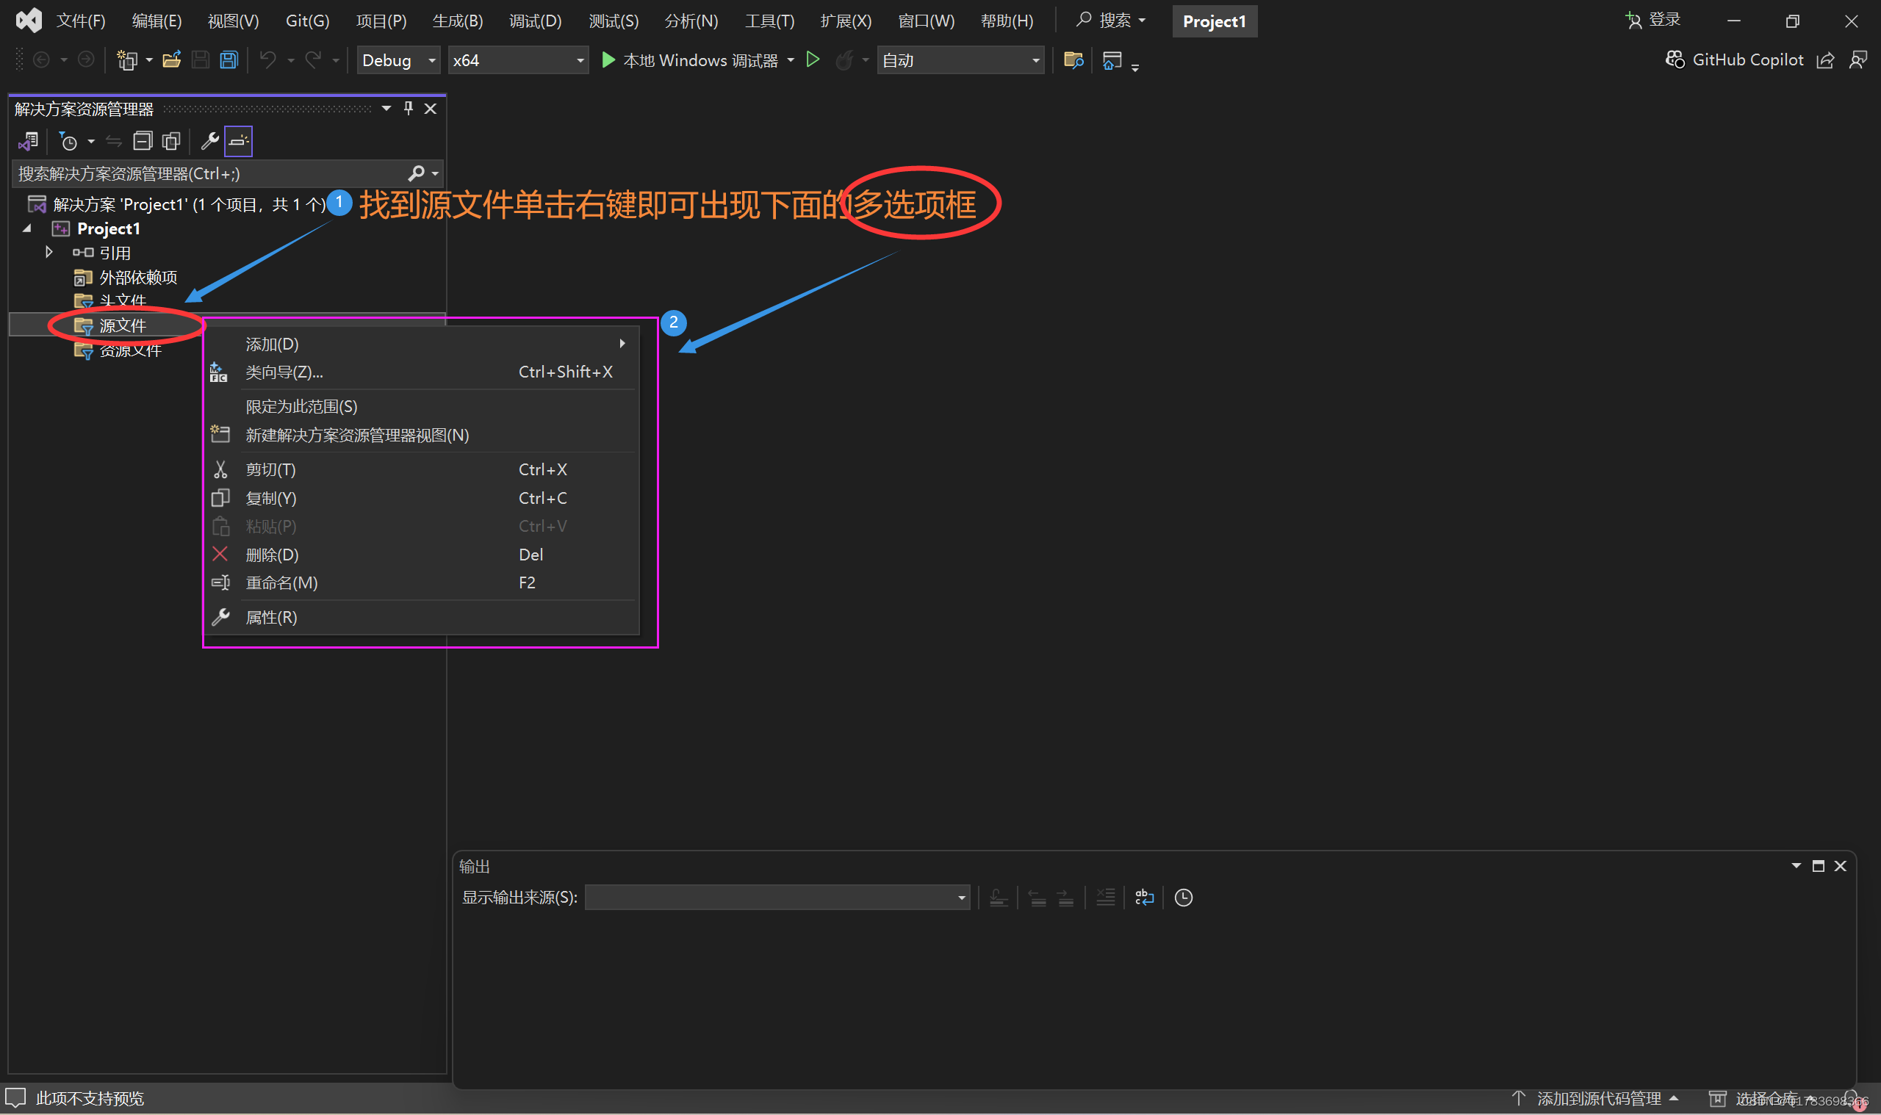
Task: Start without debugging using the outlined play icon
Action: click(x=813, y=59)
